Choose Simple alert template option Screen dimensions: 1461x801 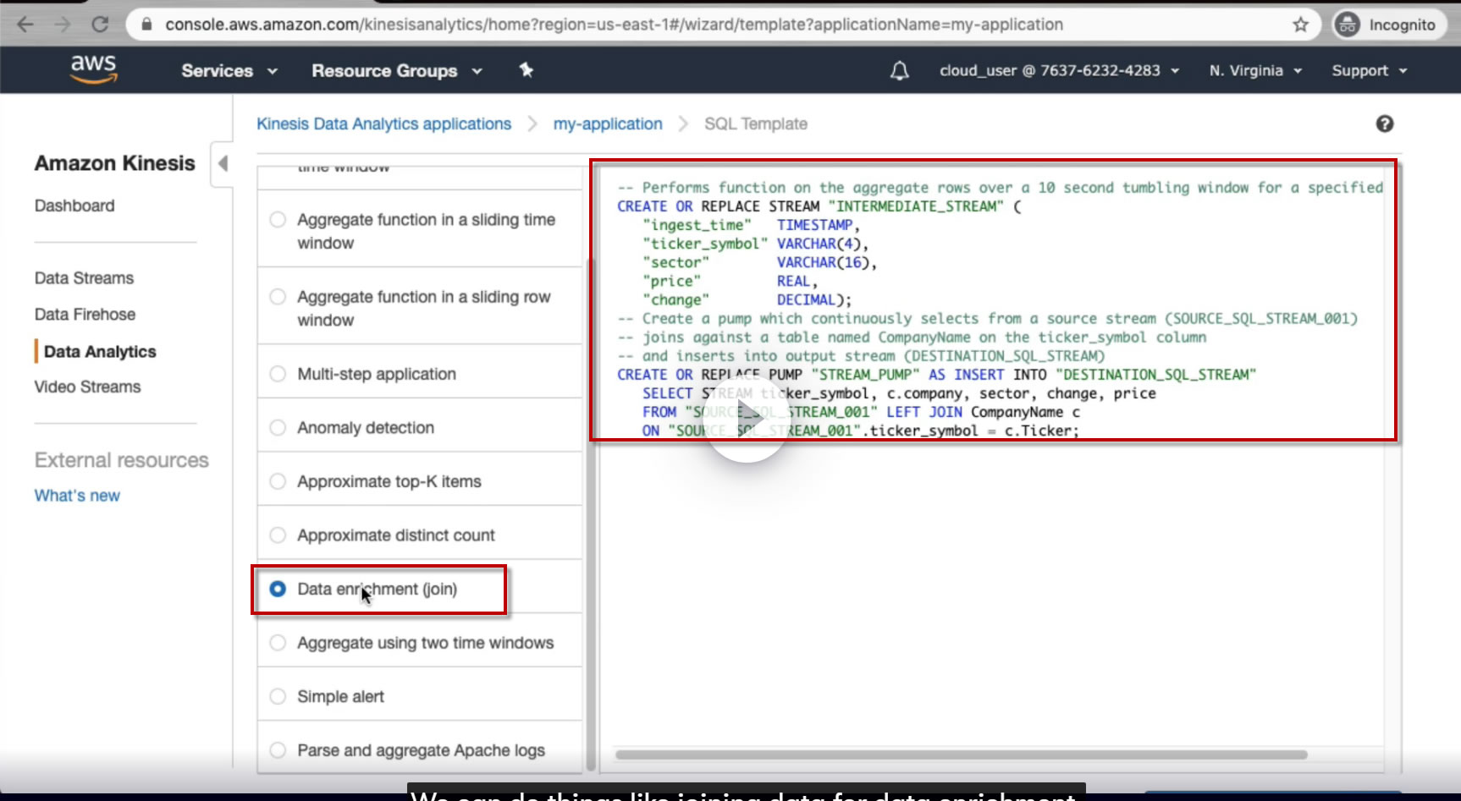coord(278,697)
